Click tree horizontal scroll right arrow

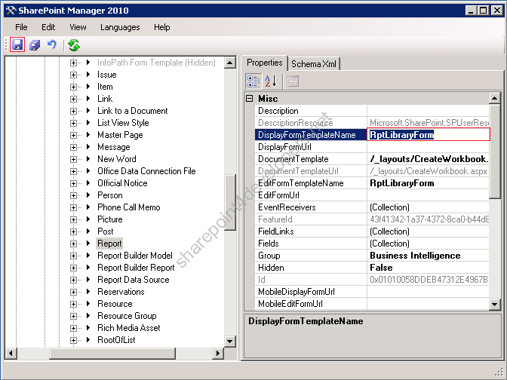218,353
